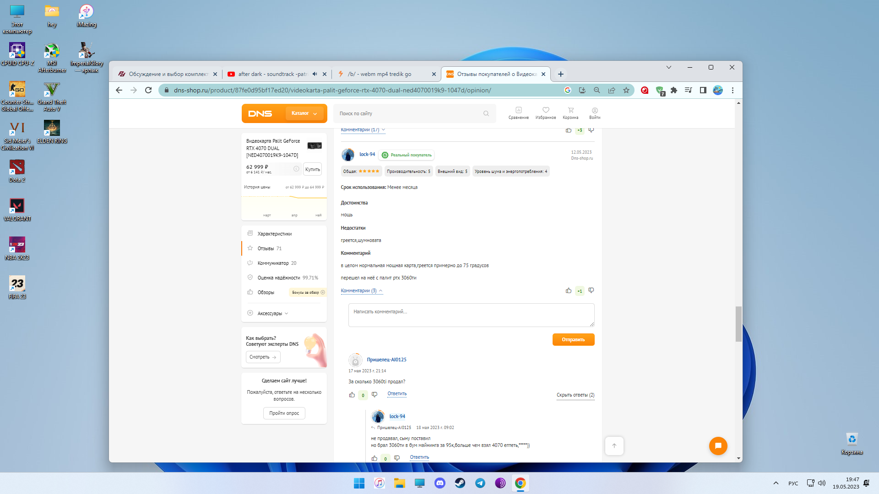Click the scroll-to-top arrow button
The image size is (879, 494).
[614, 446]
